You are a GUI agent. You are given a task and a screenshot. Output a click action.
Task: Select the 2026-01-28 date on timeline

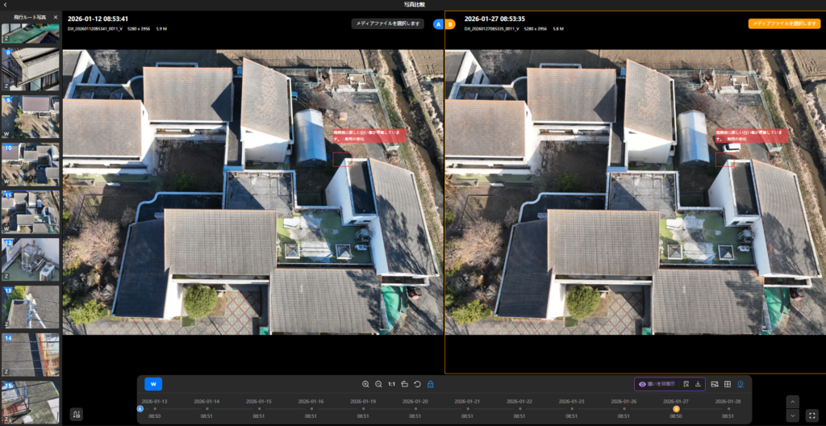(728, 408)
